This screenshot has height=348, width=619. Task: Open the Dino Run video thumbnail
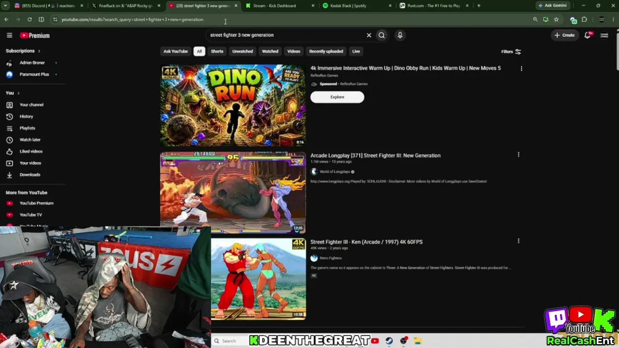tap(233, 105)
